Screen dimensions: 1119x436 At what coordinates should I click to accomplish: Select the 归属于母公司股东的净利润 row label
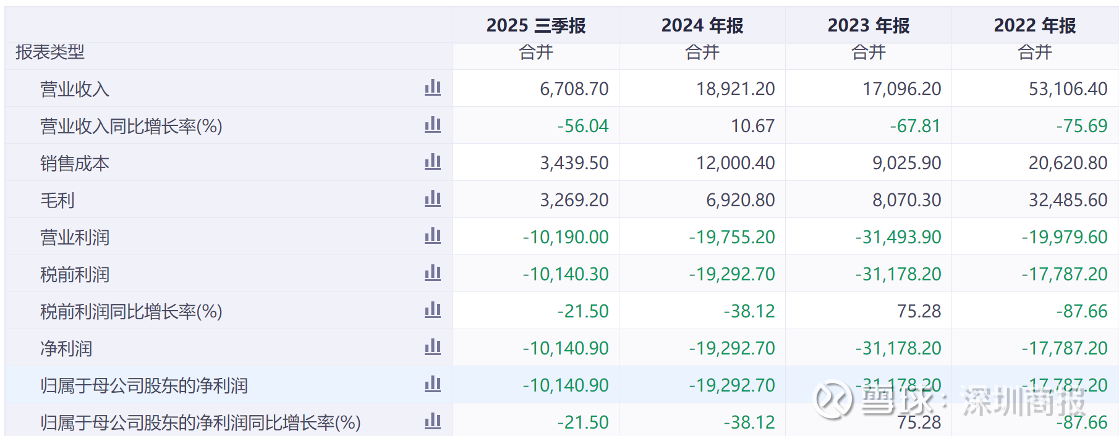(x=144, y=385)
